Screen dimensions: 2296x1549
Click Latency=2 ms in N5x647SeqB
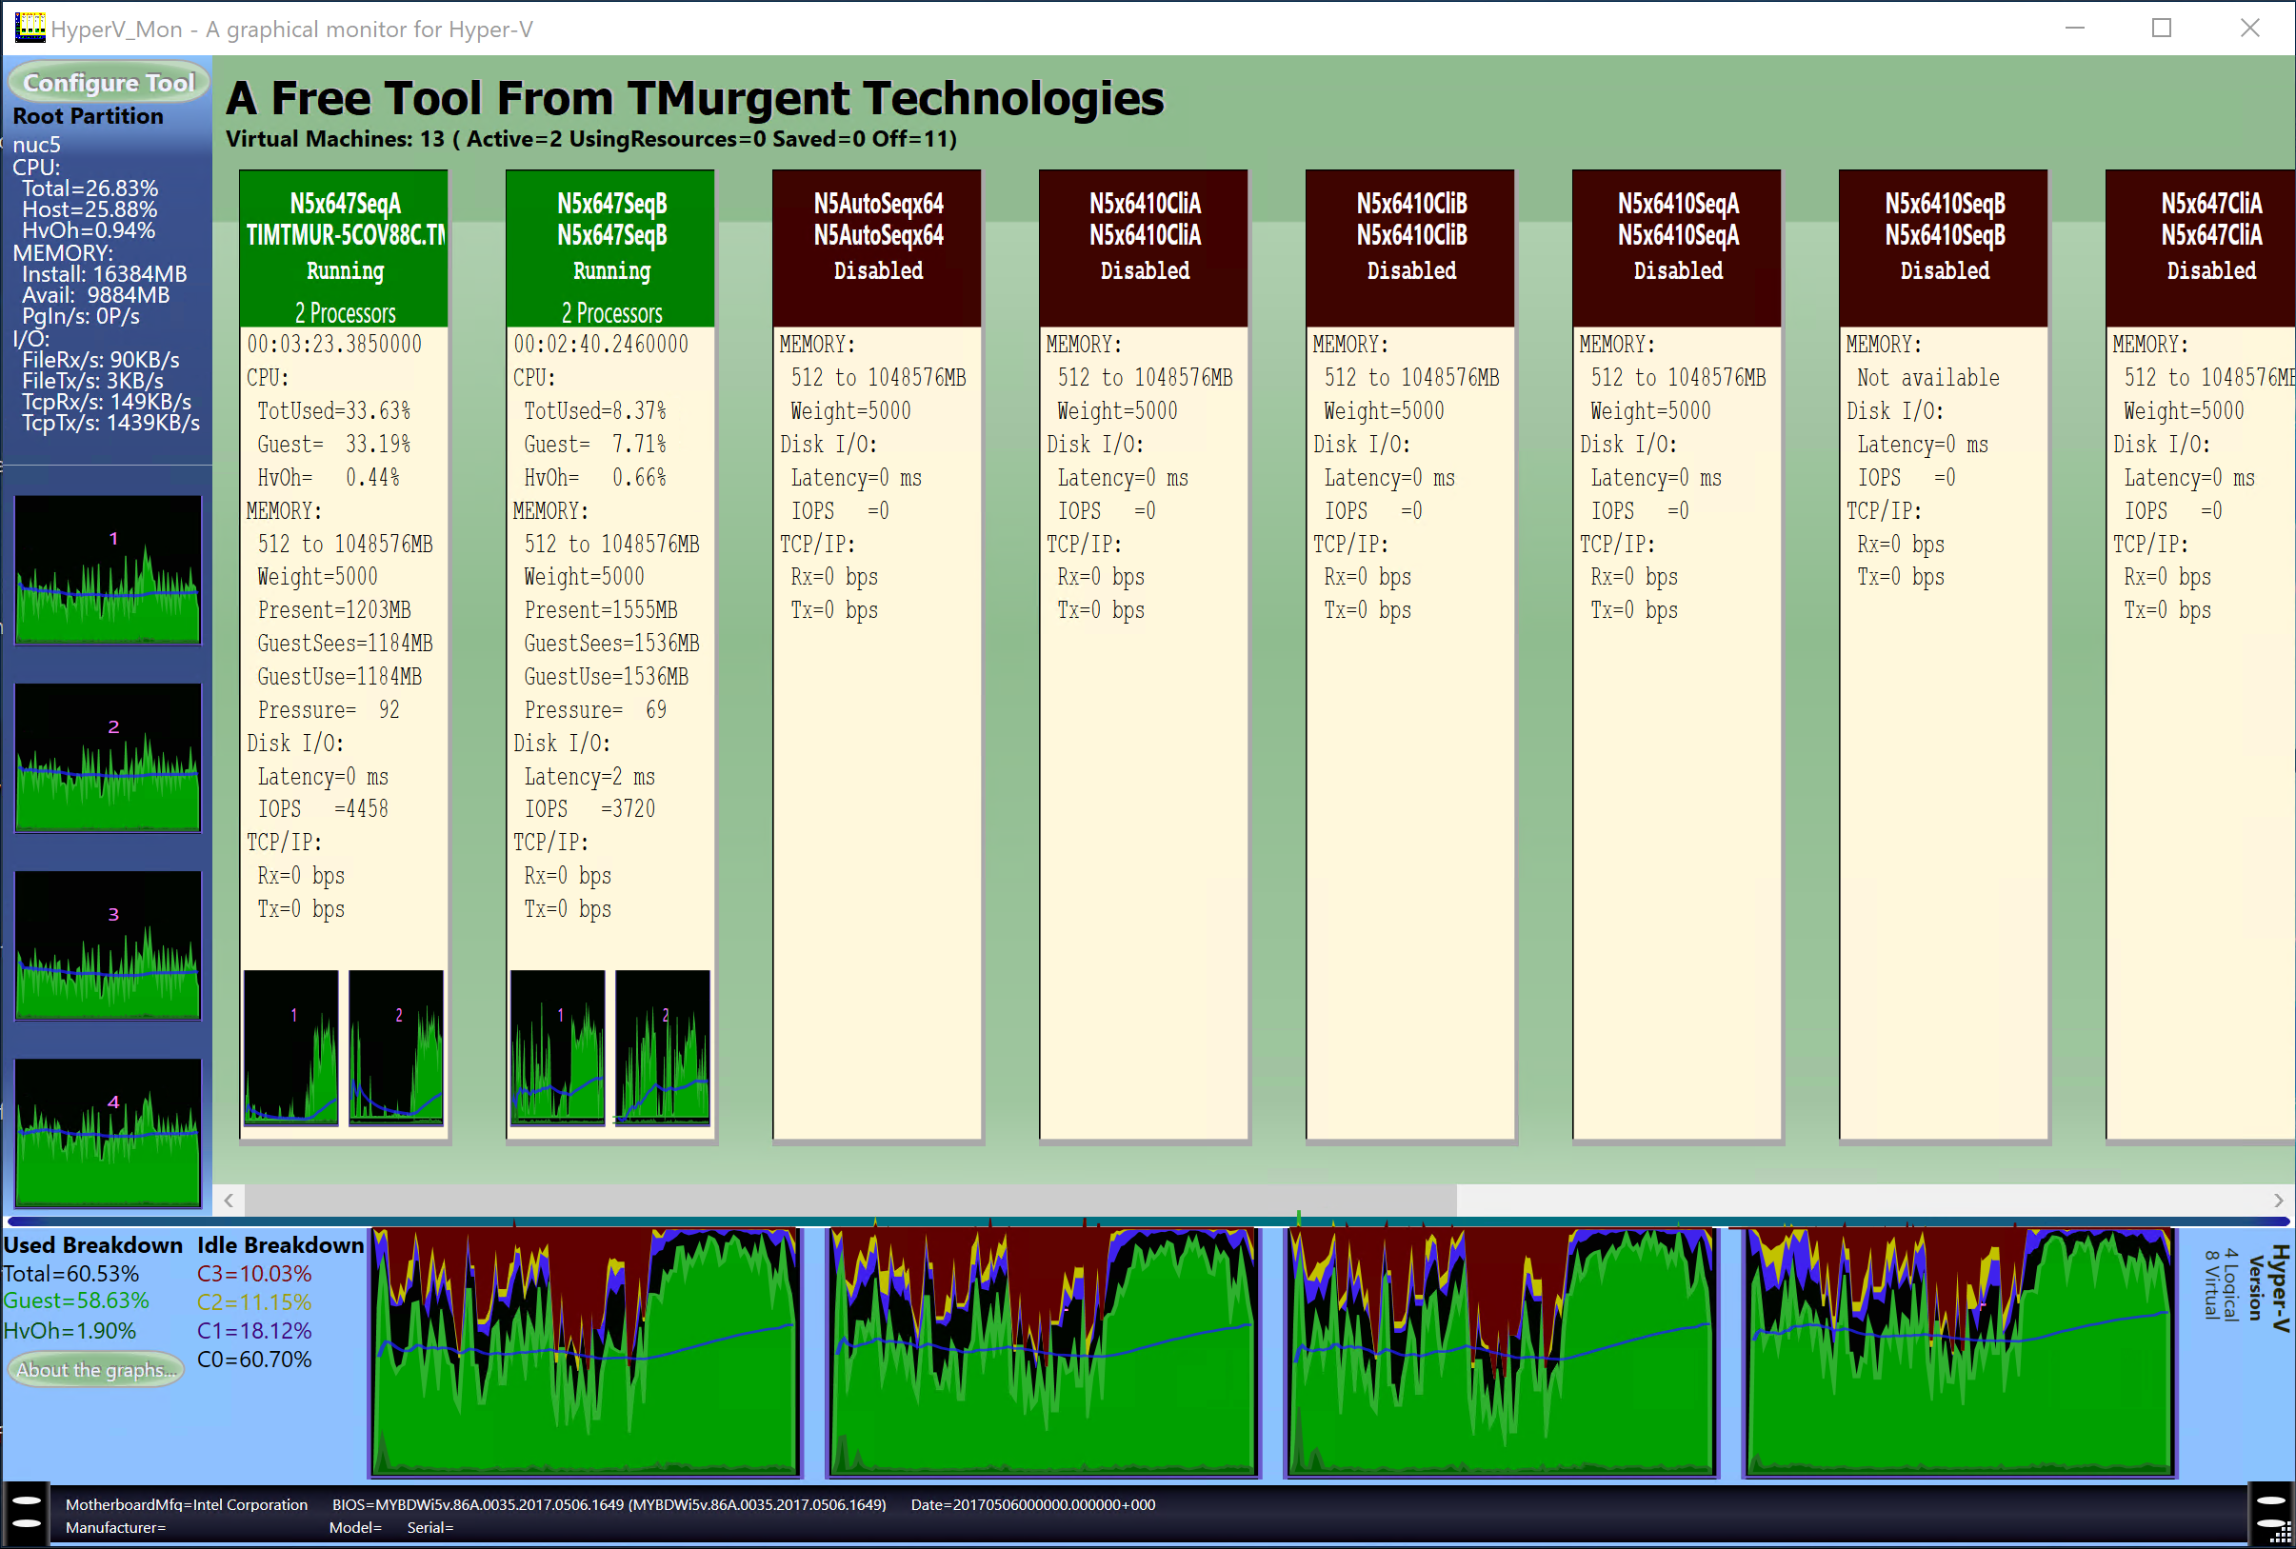click(589, 777)
